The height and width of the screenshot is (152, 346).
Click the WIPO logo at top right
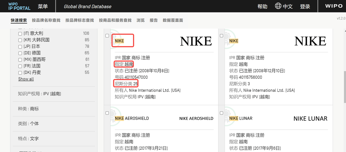point(334,6)
